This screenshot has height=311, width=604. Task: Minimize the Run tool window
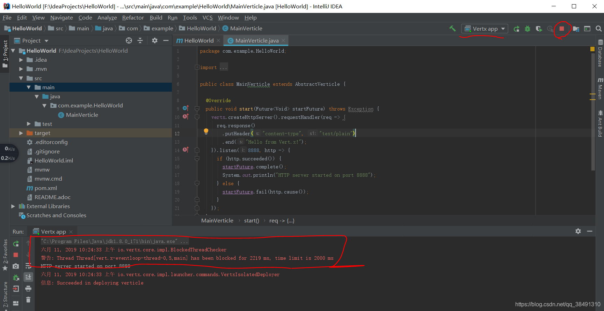[590, 231]
